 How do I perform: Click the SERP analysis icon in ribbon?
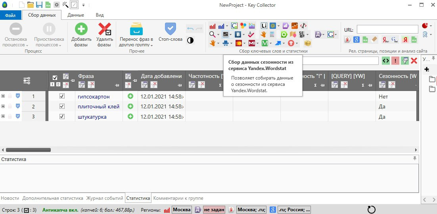pos(302,34)
